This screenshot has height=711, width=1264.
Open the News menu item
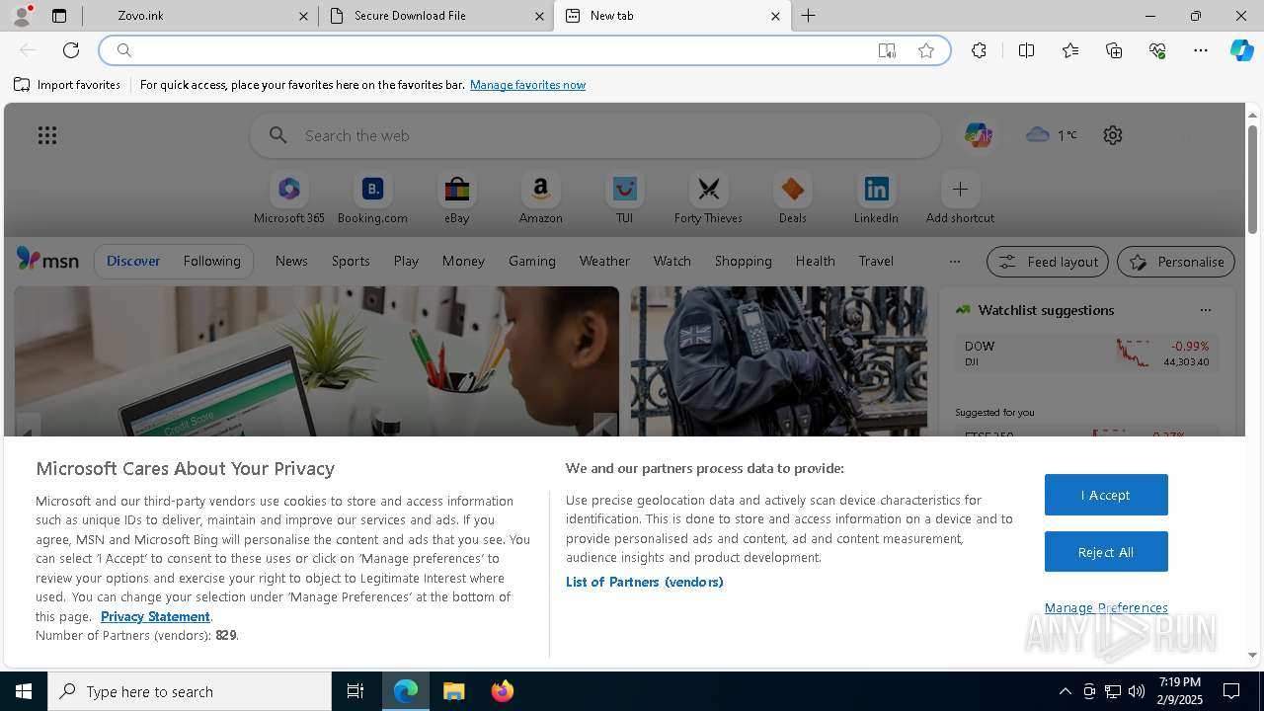(291, 261)
